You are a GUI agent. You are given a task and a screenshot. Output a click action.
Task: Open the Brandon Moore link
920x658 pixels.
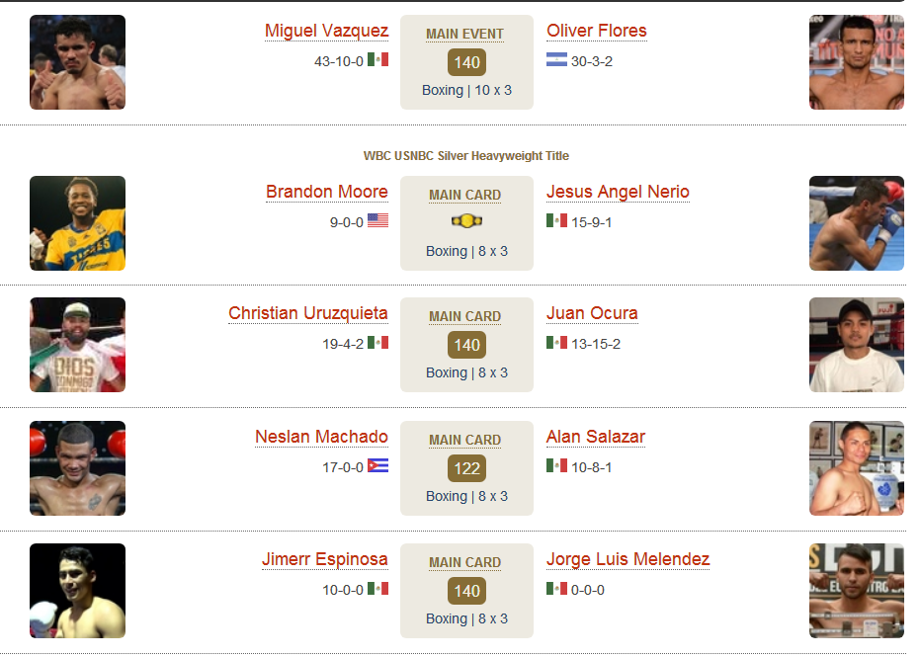coord(327,192)
